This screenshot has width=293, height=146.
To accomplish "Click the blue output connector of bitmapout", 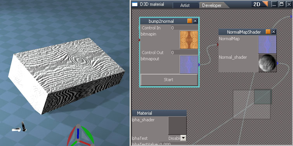I will (x=199, y=65).
